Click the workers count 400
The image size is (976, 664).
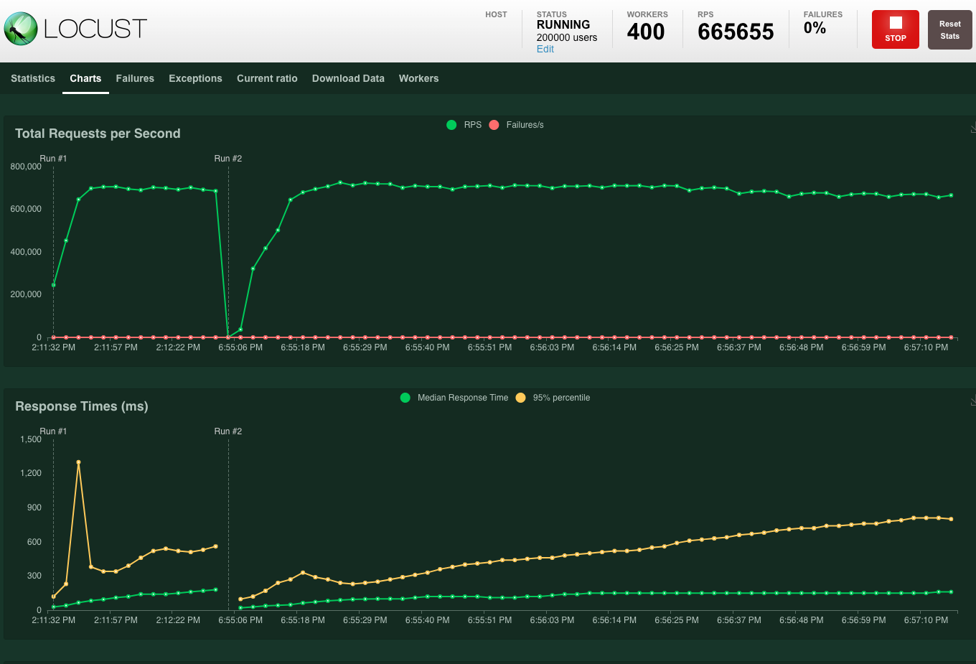coord(646,32)
